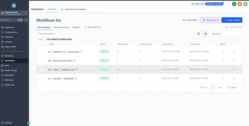Open more options for 1C WAIVER row
This screenshot has height=126, width=249.
[234, 79]
